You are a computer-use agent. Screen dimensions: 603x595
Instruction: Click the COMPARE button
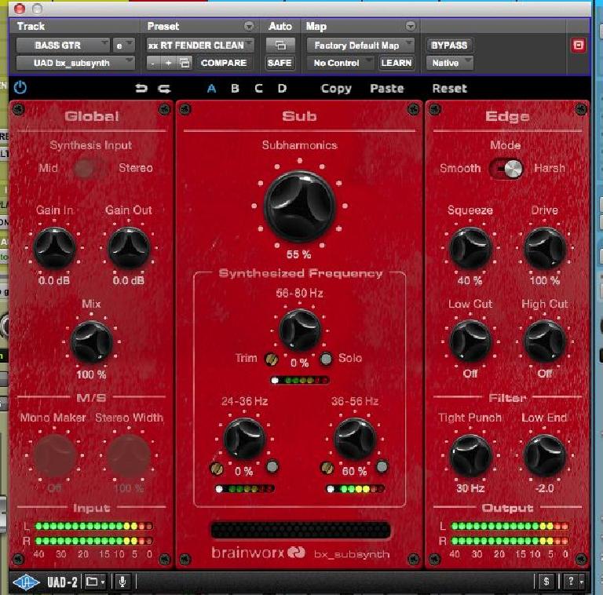point(224,63)
